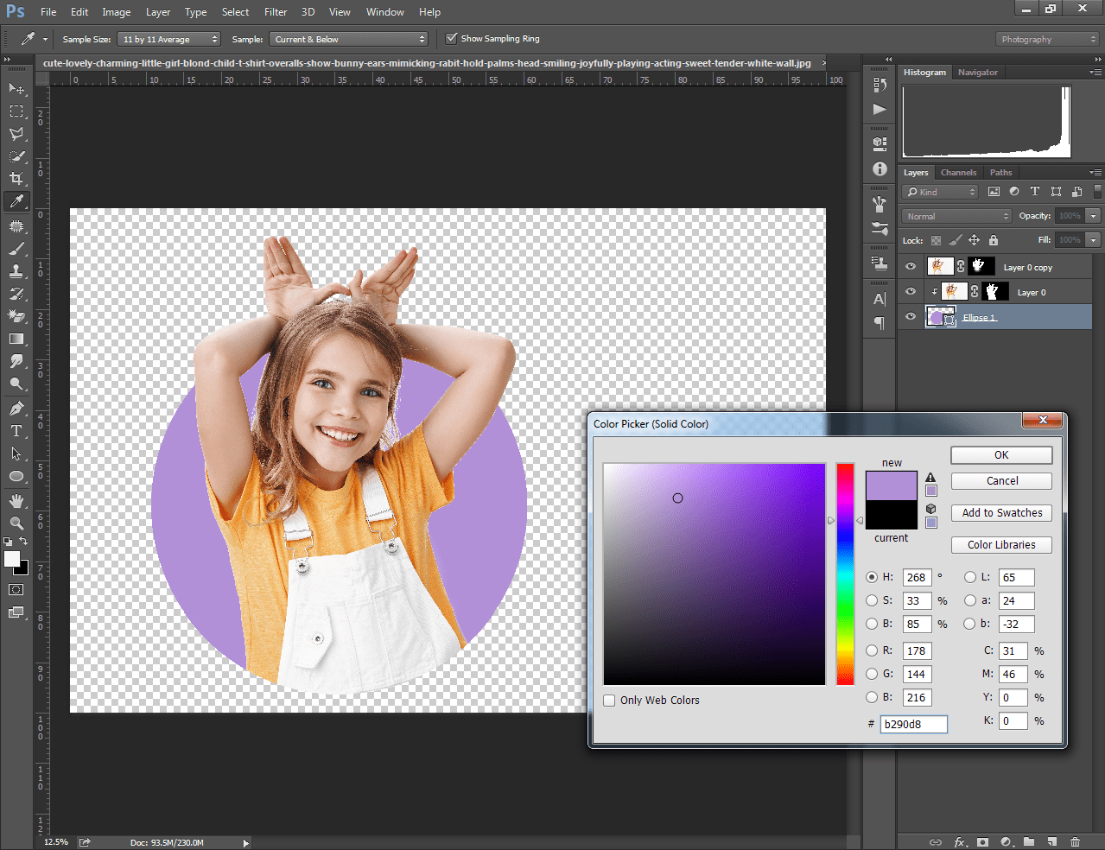Click the vertical rainbow hue slider
The image size is (1105, 850).
point(845,574)
